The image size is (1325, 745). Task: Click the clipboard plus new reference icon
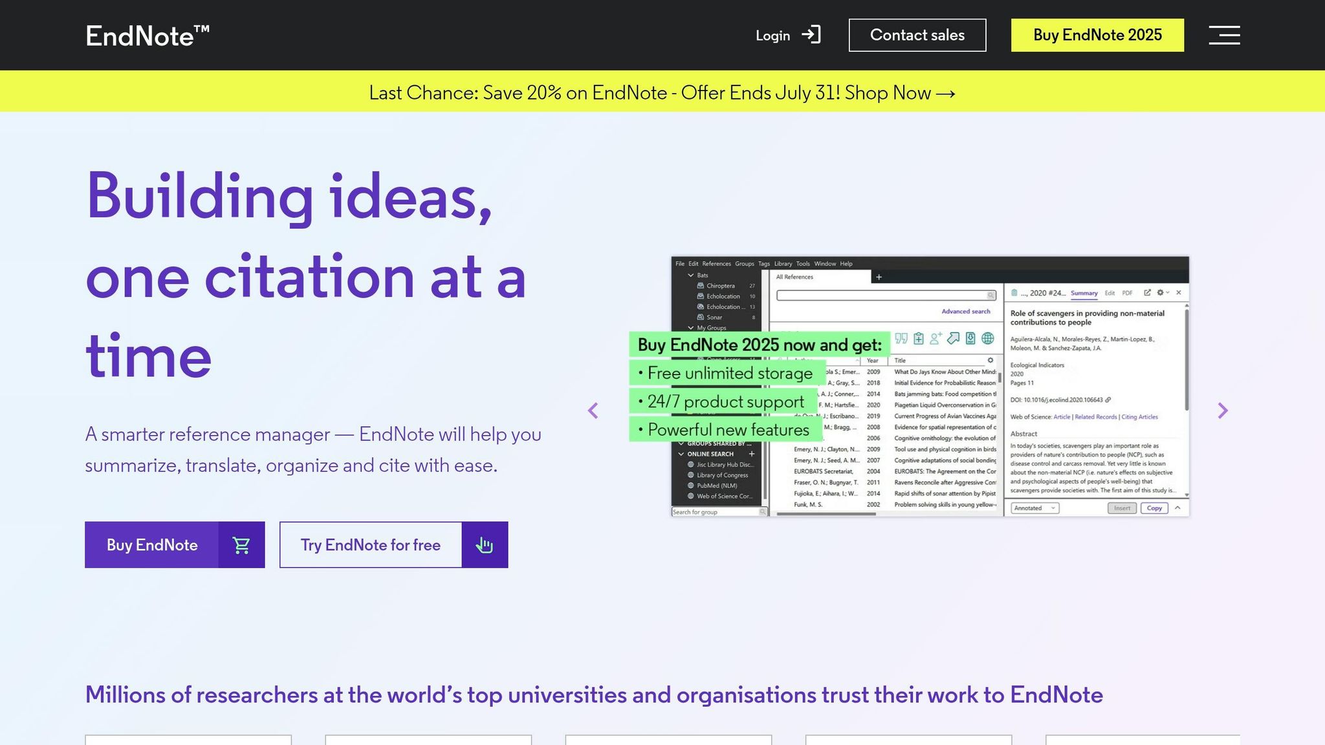point(919,338)
